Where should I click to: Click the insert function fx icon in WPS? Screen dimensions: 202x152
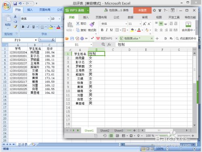[x=109, y=44]
